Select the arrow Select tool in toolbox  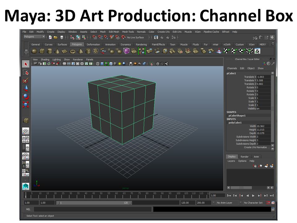pos(26,64)
